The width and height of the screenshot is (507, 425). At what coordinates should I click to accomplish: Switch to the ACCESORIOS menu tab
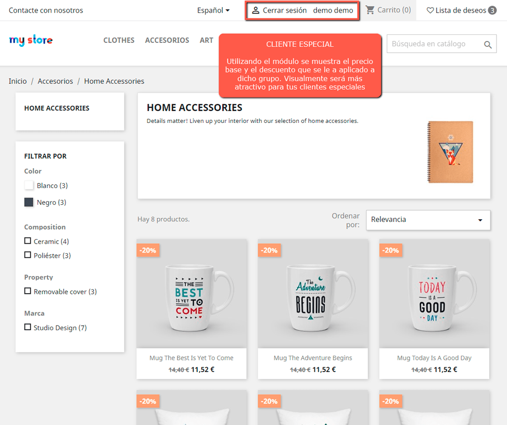(x=167, y=40)
